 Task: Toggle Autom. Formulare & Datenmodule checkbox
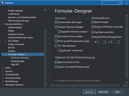[56, 67]
